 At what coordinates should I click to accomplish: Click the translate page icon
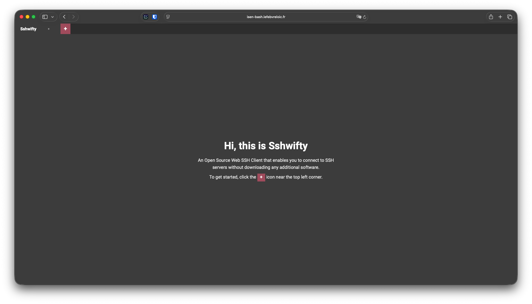[358, 17]
